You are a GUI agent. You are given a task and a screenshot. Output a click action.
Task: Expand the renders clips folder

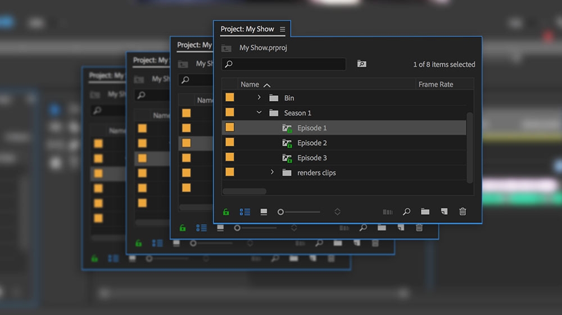(x=272, y=172)
